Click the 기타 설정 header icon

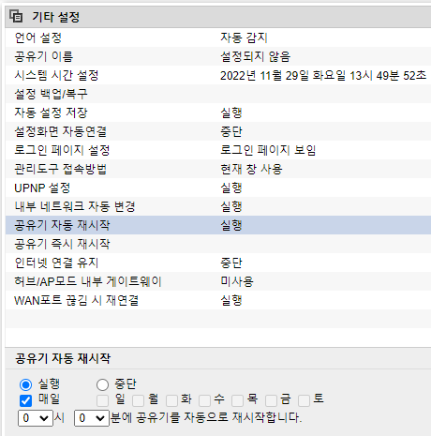click(16, 16)
